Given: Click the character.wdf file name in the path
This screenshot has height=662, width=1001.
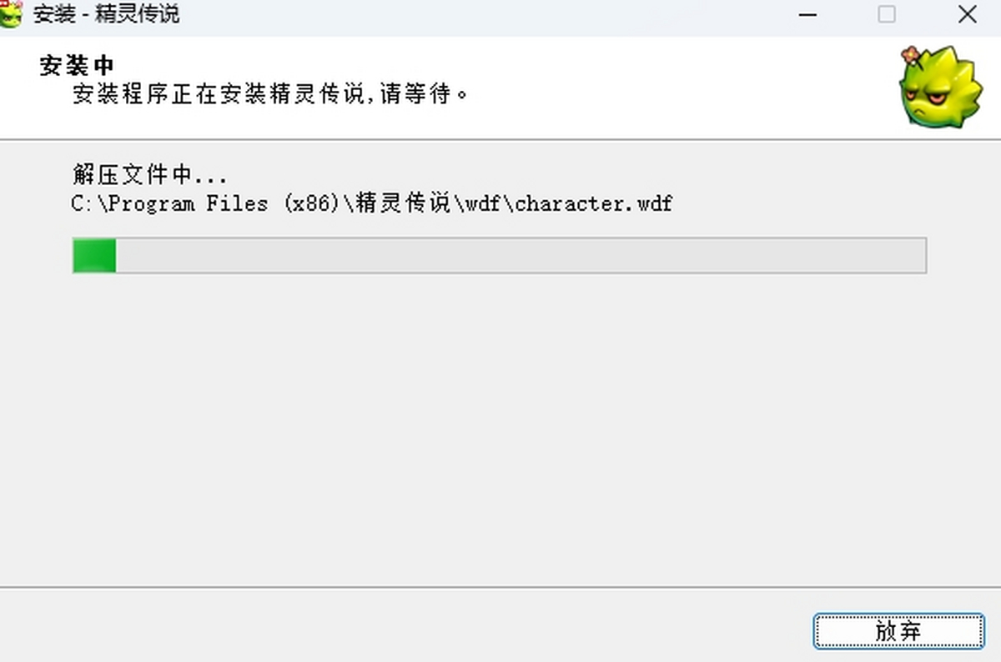Looking at the screenshot, I should [594, 203].
